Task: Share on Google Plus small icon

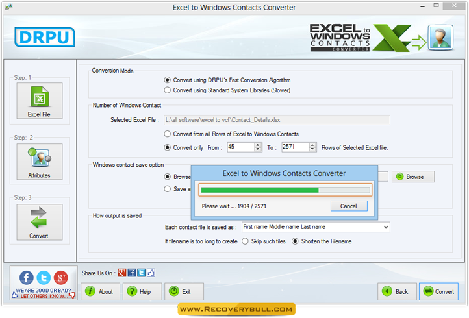Action: pyautogui.click(x=122, y=273)
